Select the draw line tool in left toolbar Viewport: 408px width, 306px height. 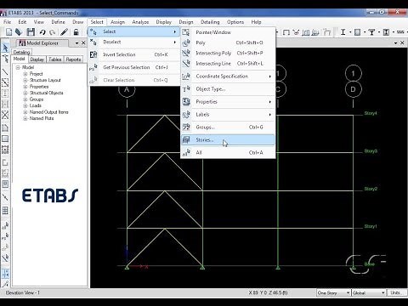pyautogui.click(x=5, y=71)
